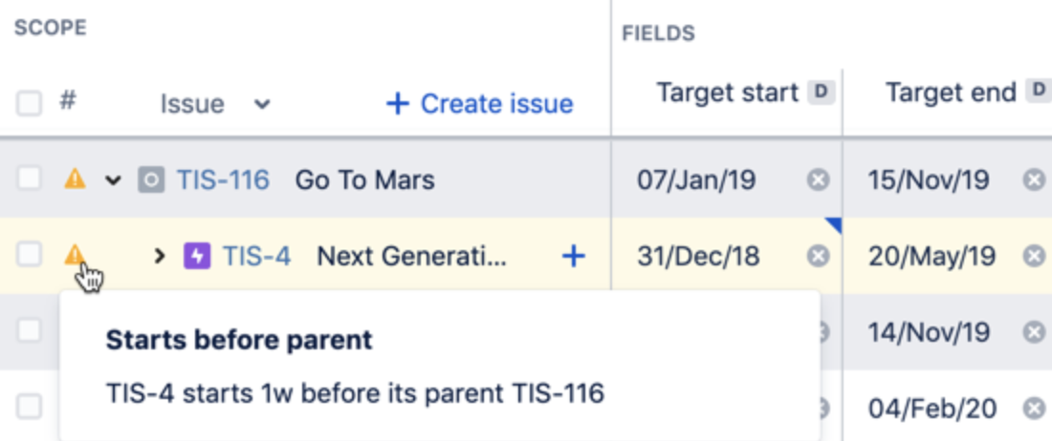Open the TIS-116 issue link

[223, 180]
